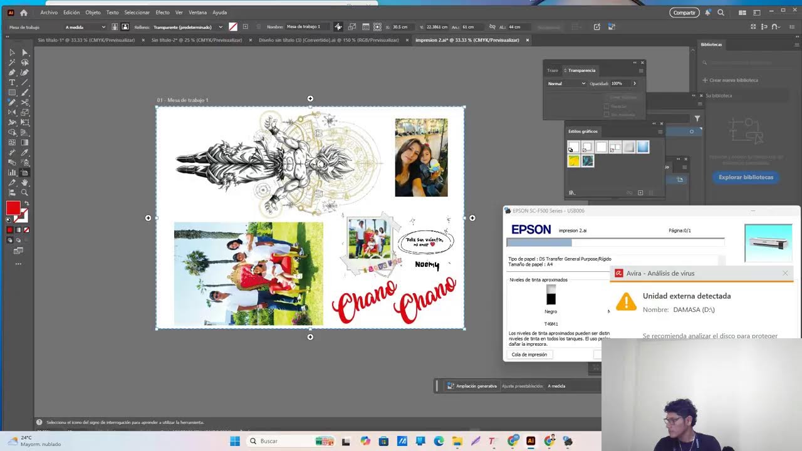Select the Artboard tool
The width and height of the screenshot is (802, 451).
coord(25,172)
